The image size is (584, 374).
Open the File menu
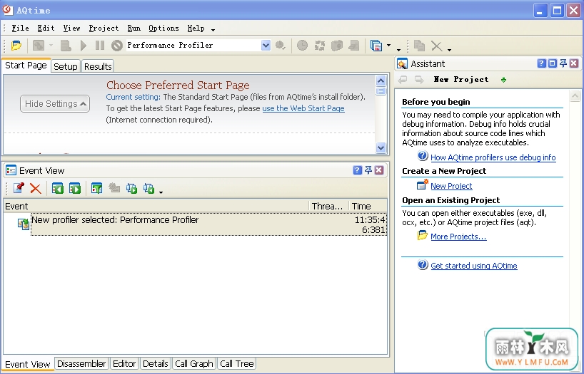tap(20, 28)
